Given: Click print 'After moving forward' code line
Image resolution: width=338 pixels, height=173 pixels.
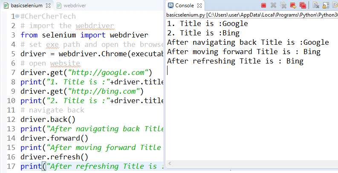Looking at the screenshot, I should pos(92,147).
